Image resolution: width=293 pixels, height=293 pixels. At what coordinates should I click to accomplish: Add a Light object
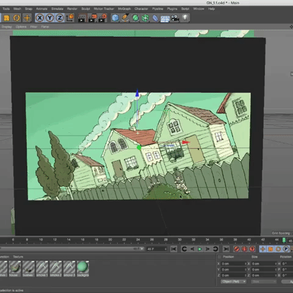pyautogui.click(x=185, y=18)
